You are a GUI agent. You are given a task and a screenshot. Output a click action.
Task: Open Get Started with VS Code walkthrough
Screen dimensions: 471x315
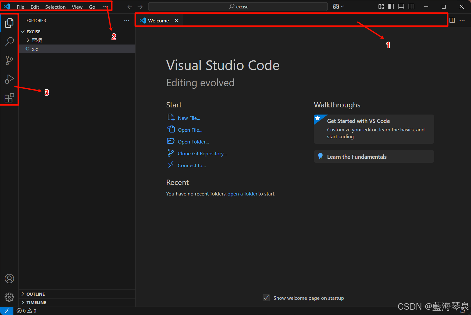pyautogui.click(x=374, y=129)
